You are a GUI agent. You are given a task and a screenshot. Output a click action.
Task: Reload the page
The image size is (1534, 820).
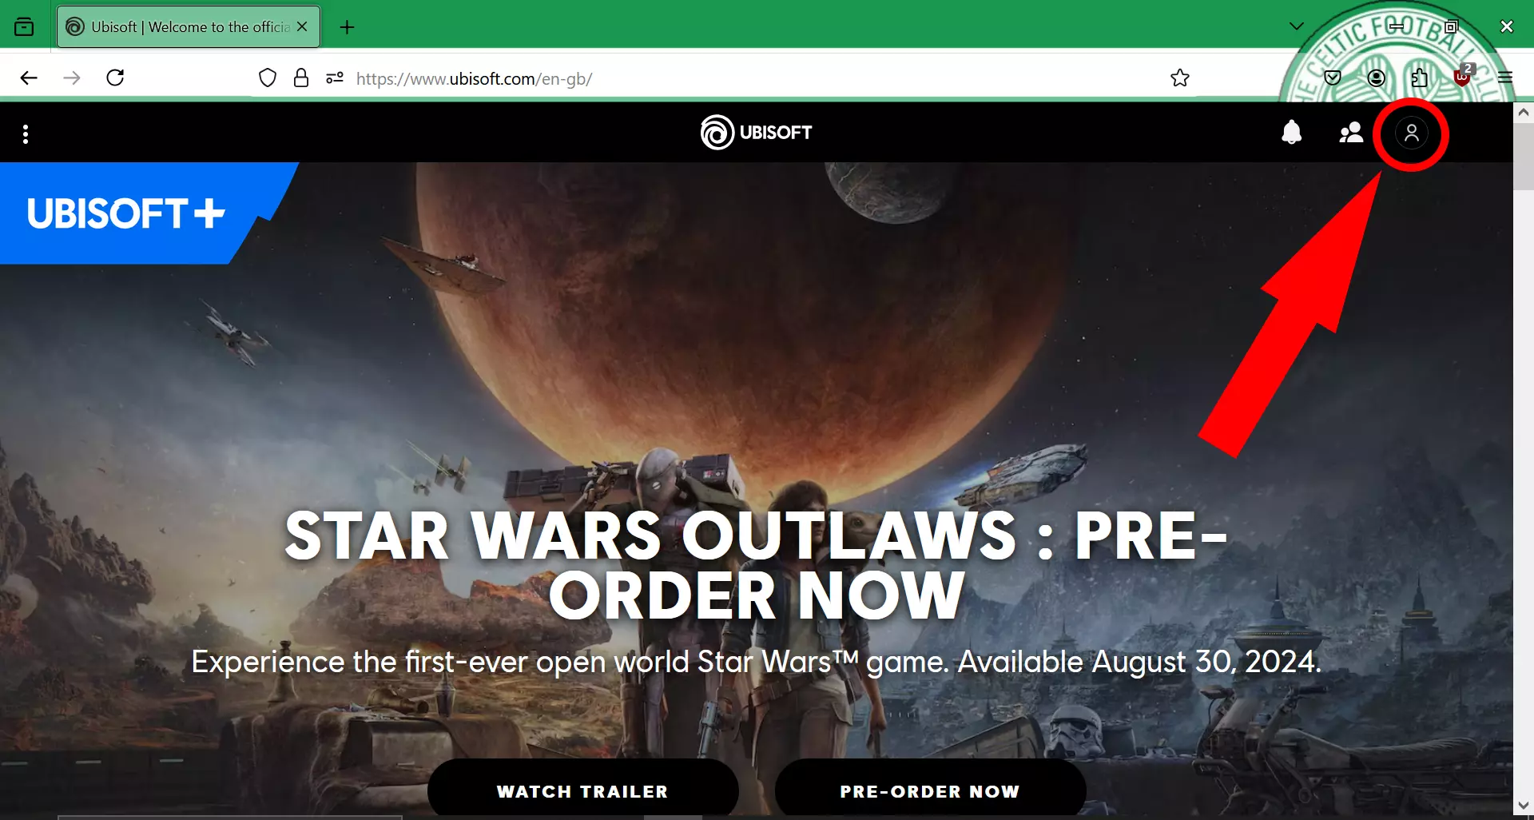(x=115, y=78)
